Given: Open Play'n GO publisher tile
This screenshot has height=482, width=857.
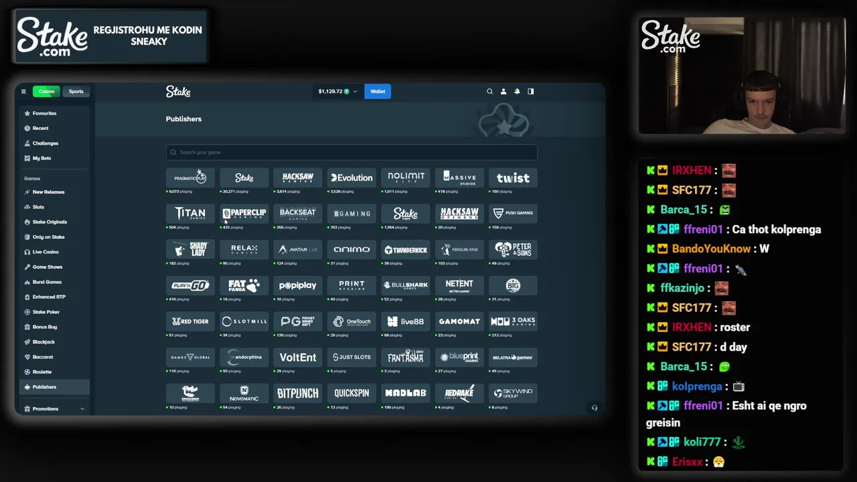Looking at the screenshot, I should coord(190,285).
